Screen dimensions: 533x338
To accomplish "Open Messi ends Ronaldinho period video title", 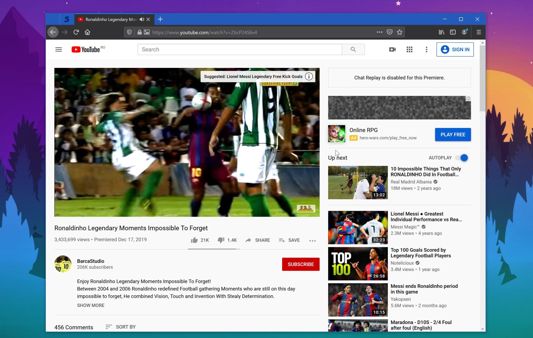I will (424, 289).
